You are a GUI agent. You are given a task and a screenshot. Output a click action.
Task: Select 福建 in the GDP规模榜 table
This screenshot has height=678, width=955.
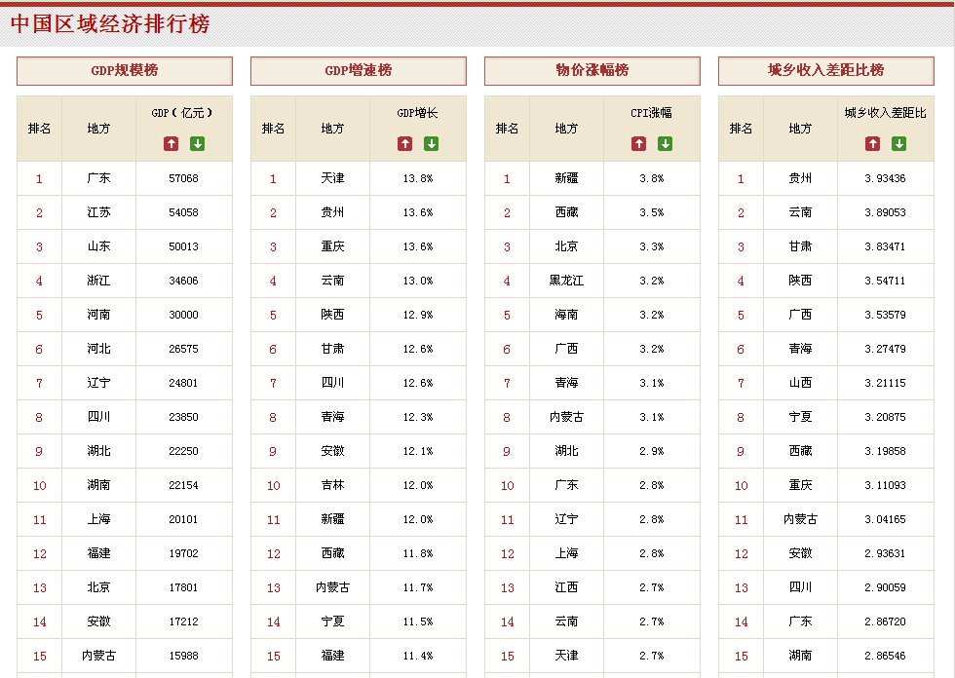[x=98, y=553]
